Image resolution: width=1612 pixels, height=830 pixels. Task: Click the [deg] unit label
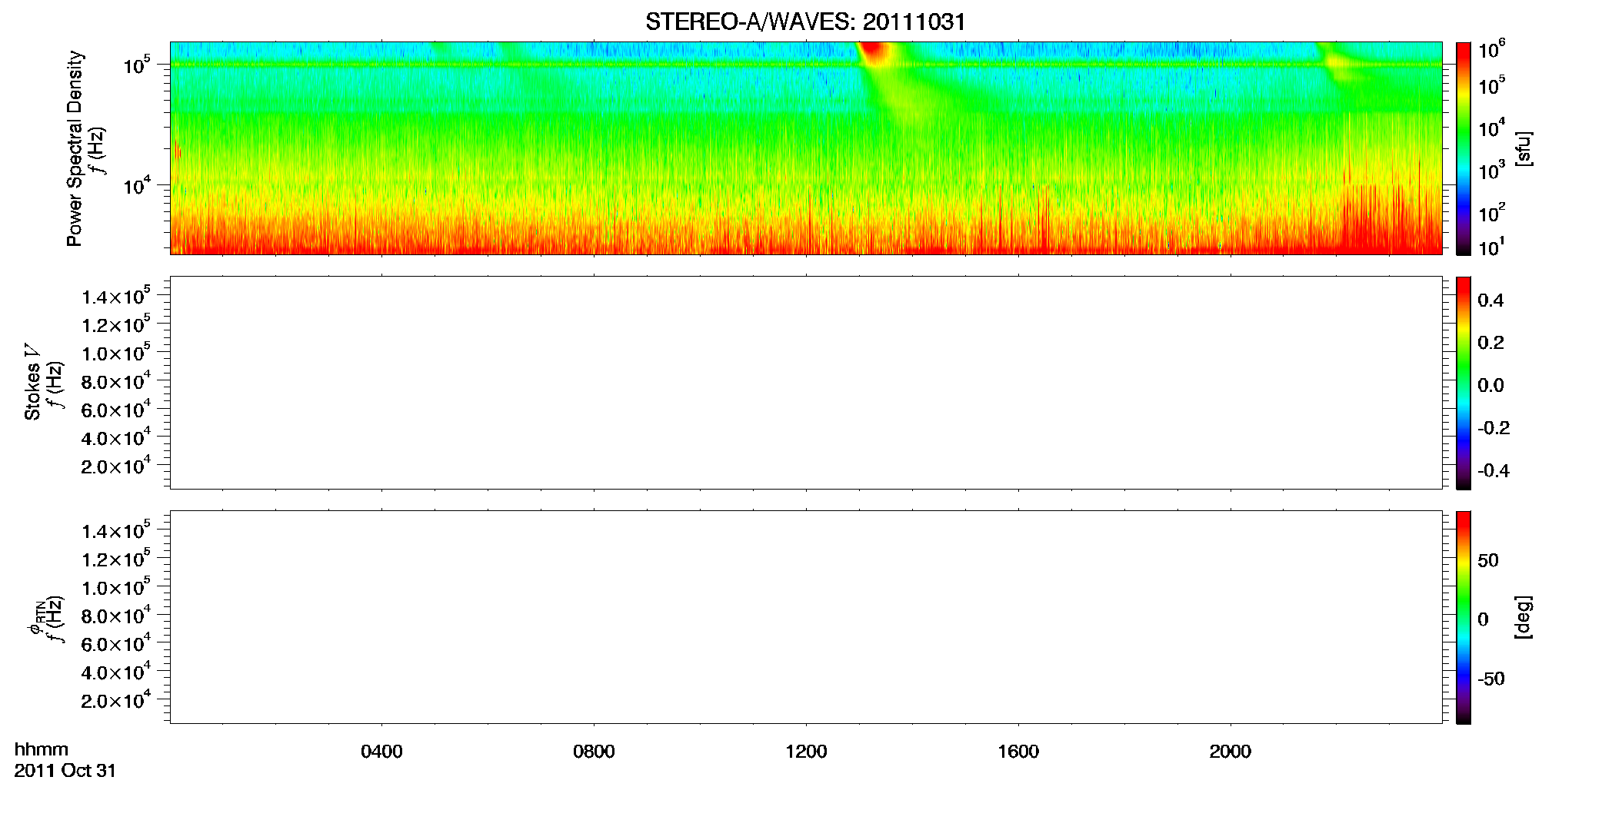pyautogui.click(x=1523, y=617)
